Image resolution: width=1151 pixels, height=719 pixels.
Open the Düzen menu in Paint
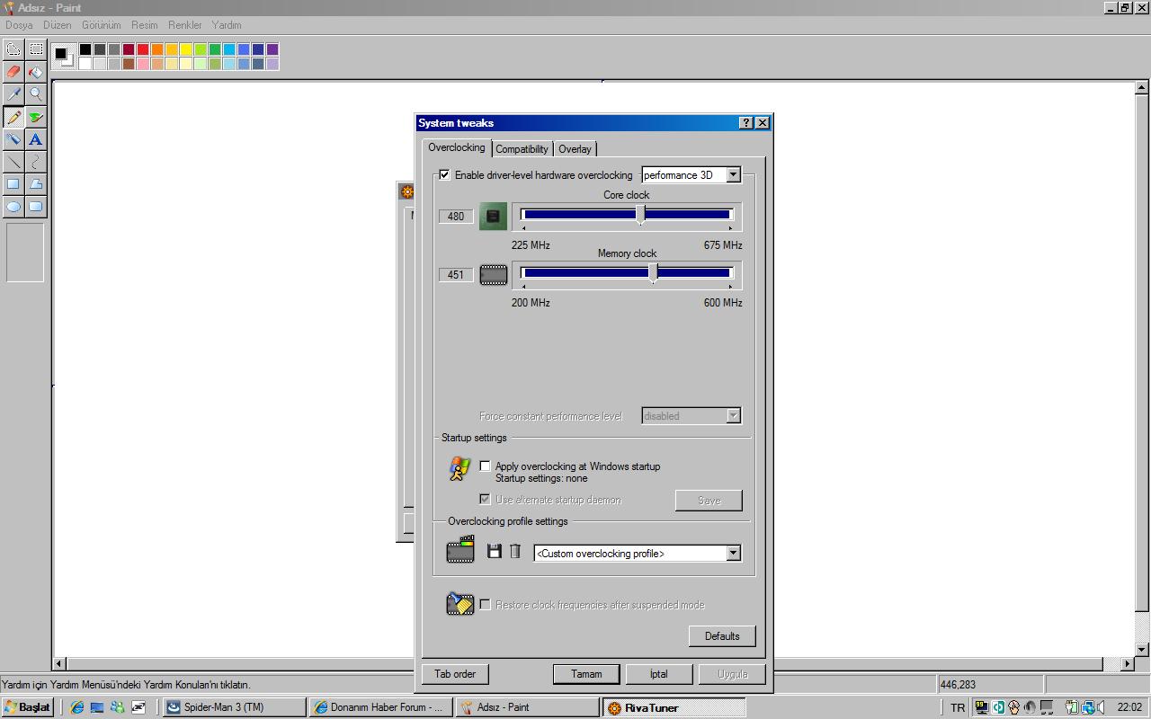pyautogui.click(x=57, y=25)
